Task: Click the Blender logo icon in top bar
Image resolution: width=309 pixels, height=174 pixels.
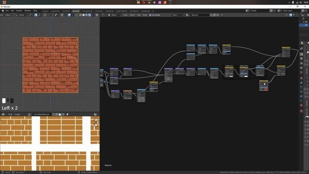Action: click(x=3, y=11)
